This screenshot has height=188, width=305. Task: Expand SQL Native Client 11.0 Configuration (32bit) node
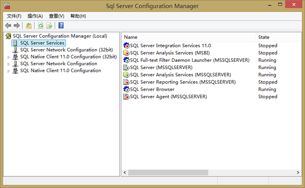[x=9, y=57]
